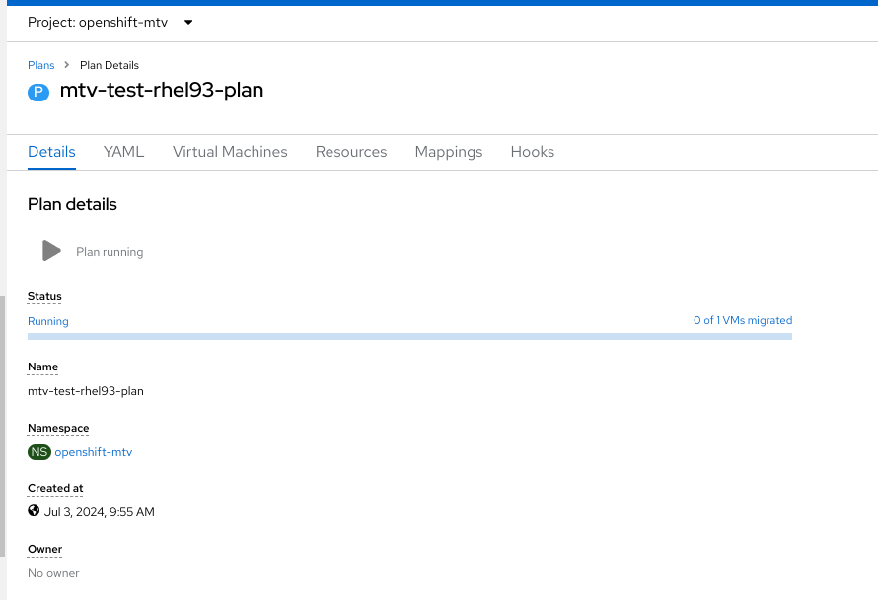Click the No owner text
Viewport: 878px width, 600px height.
coord(53,573)
